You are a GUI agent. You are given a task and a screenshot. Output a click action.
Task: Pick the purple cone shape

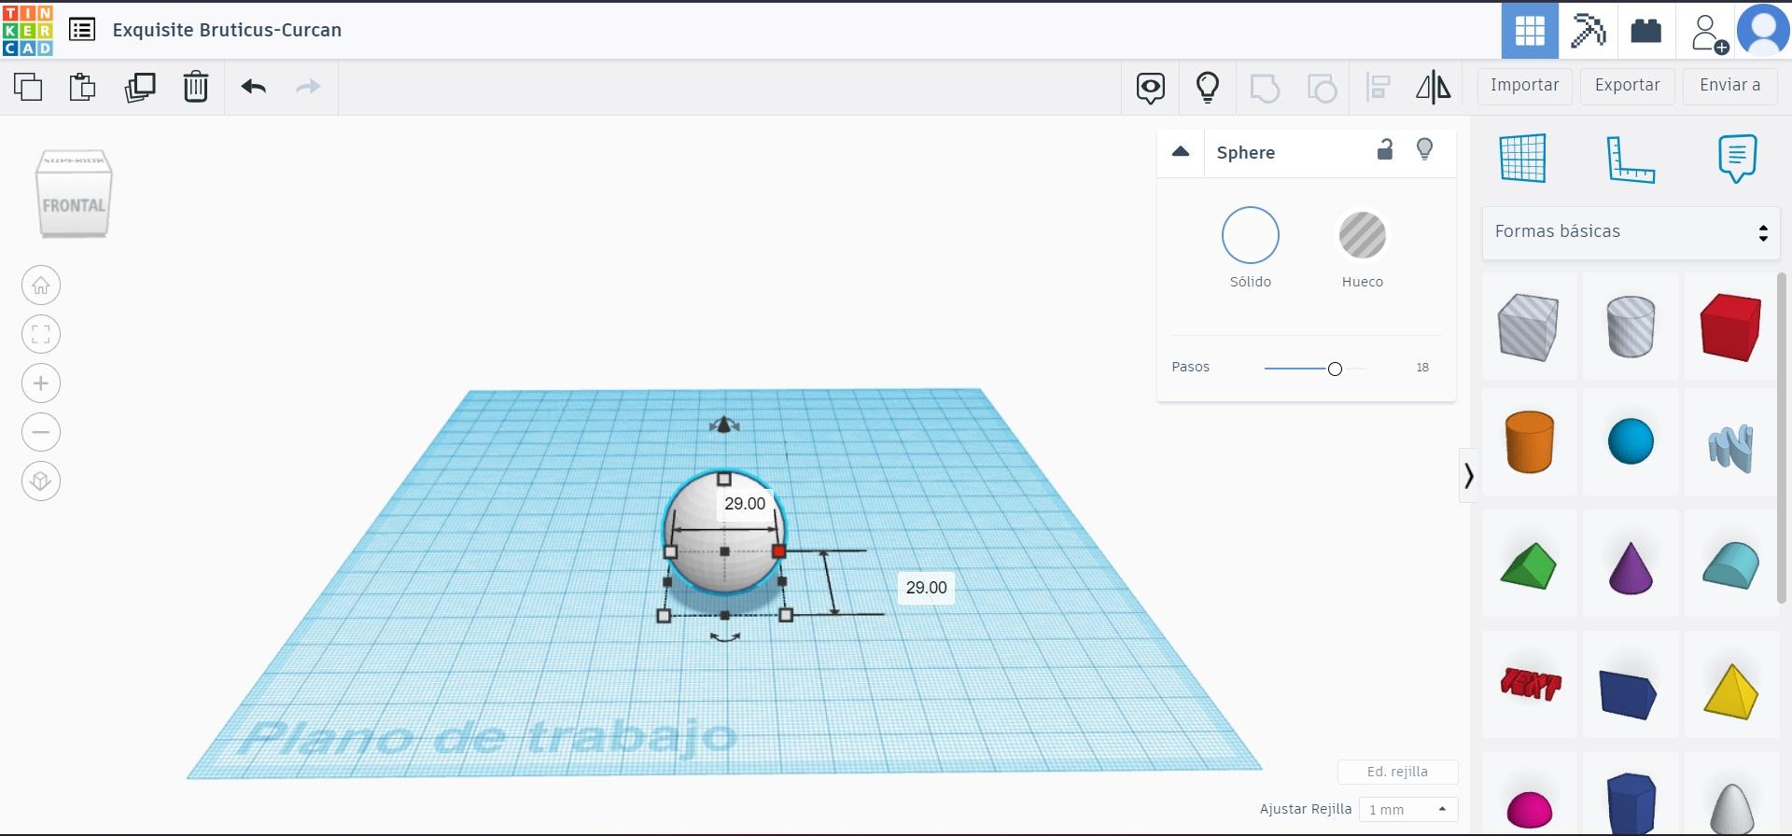pyautogui.click(x=1631, y=567)
